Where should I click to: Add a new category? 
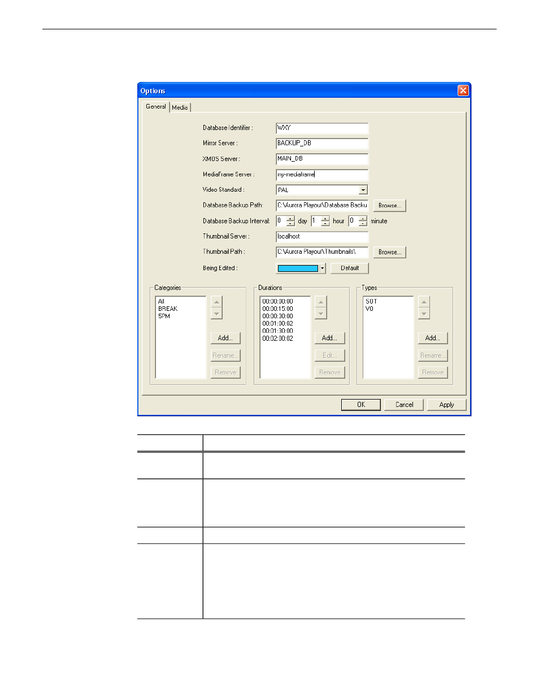(x=225, y=338)
